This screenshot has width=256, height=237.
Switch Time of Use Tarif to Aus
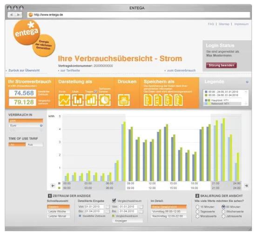pyautogui.click(x=34, y=145)
